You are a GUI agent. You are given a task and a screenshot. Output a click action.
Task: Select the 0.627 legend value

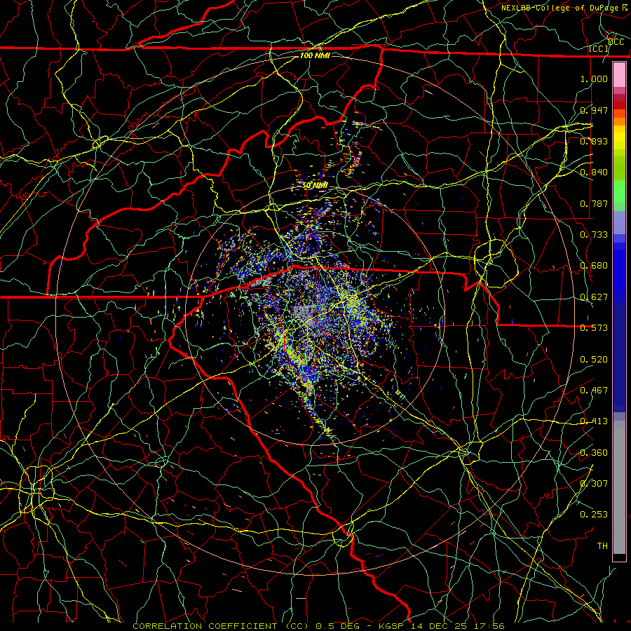pyautogui.click(x=594, y=297)
